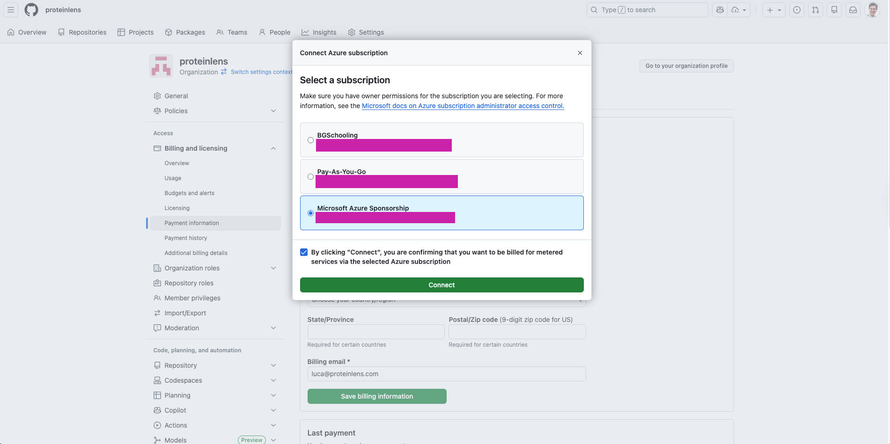Expand the Organization roles section
Image resolution: width=890 pixels, height=444 pixels.
[x=273, y=268]
